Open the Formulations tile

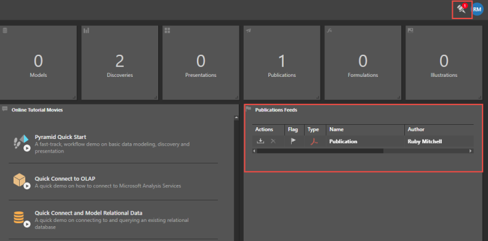click(x=363, y=63)
